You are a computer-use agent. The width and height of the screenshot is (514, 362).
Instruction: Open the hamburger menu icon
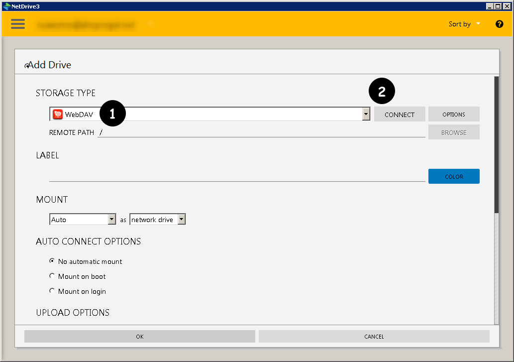[x=18, y=24]
